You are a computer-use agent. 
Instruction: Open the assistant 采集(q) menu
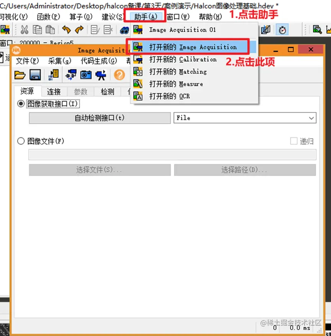(60, 61)
